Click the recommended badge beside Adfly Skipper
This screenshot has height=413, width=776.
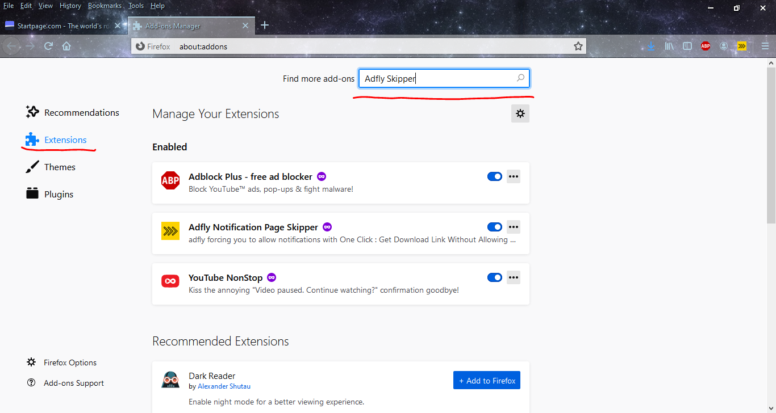(x=327, y=227)
